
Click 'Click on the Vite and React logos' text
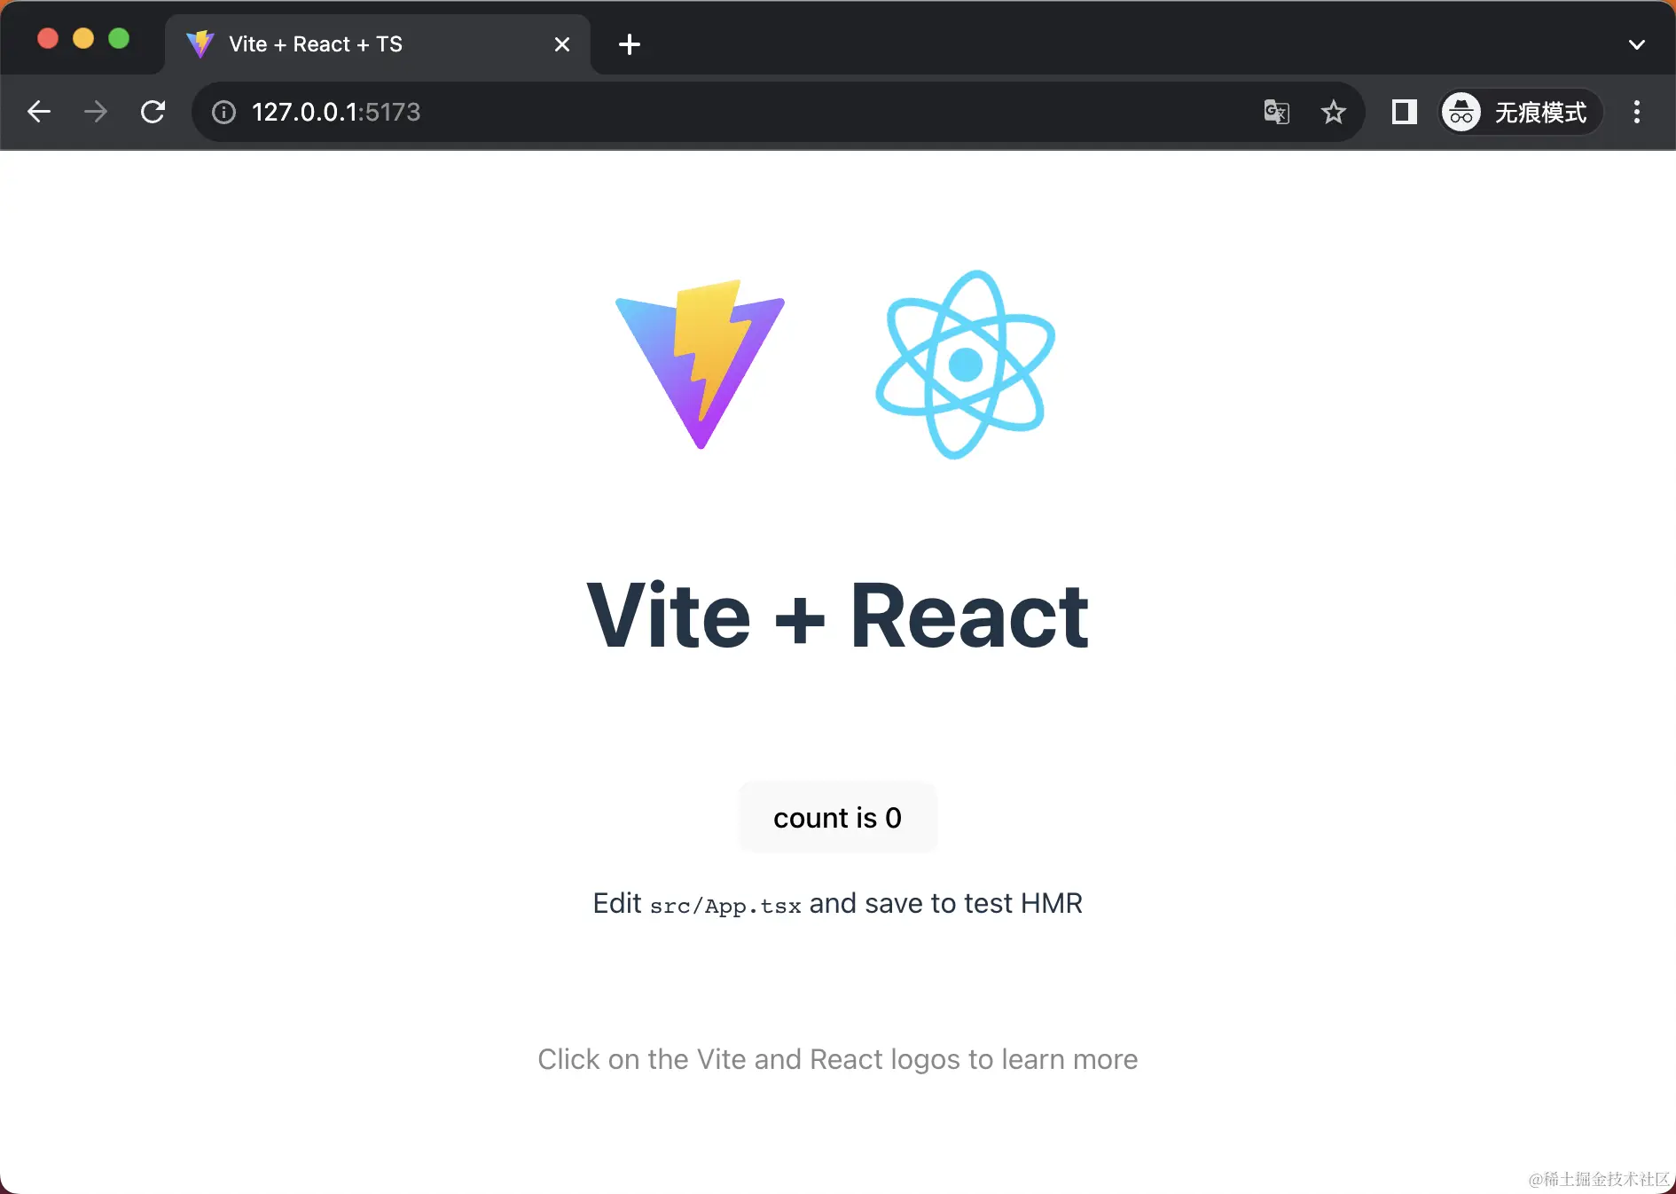pyautogui.click(x=748, y=1059)
